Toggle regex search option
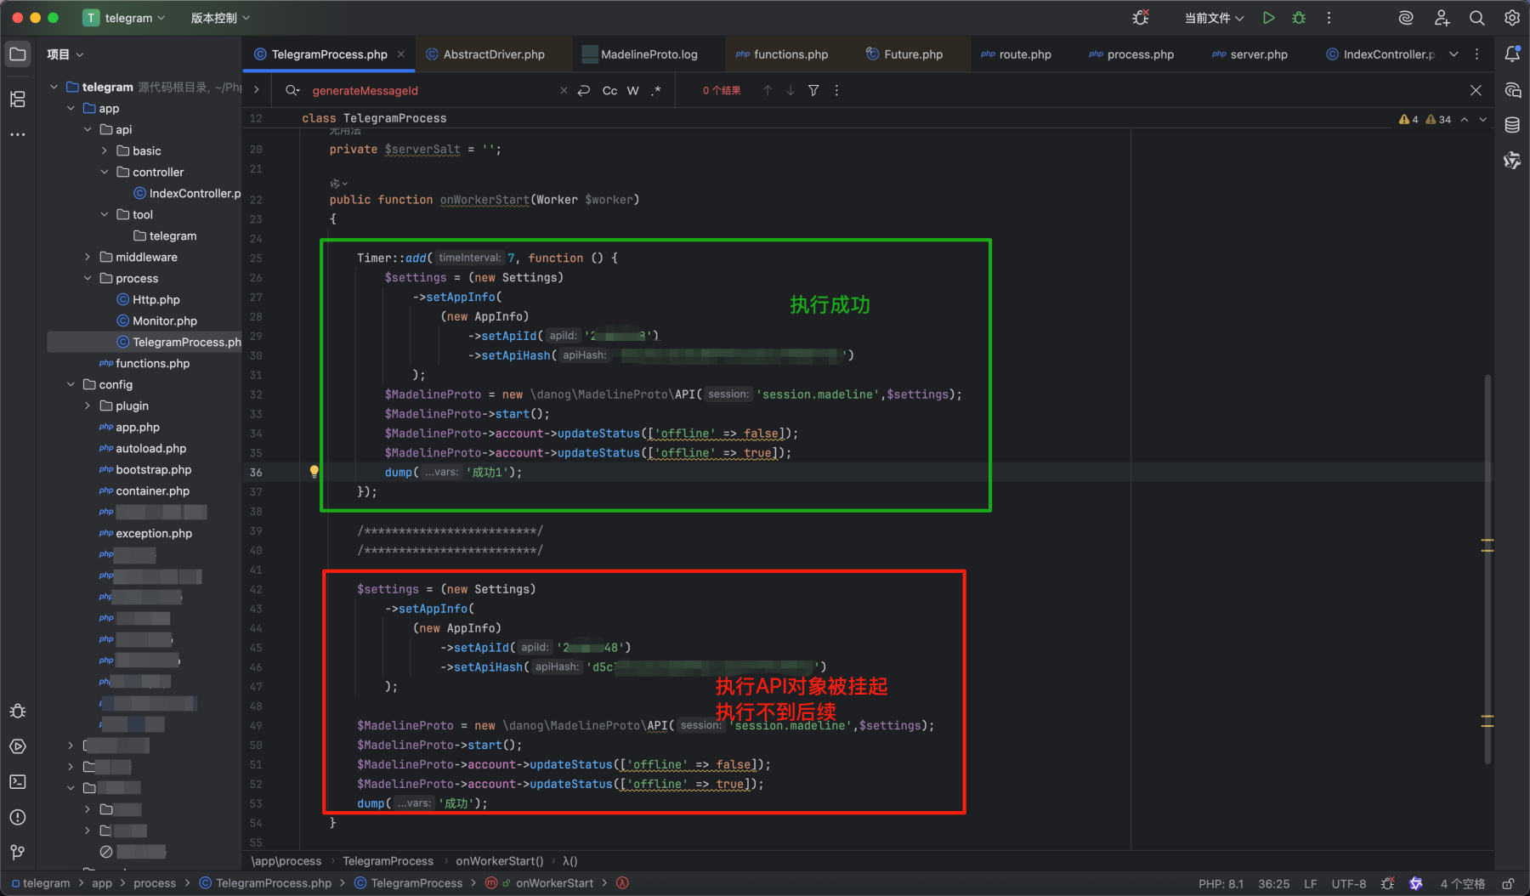1530x896 pixels. point(656,90)
